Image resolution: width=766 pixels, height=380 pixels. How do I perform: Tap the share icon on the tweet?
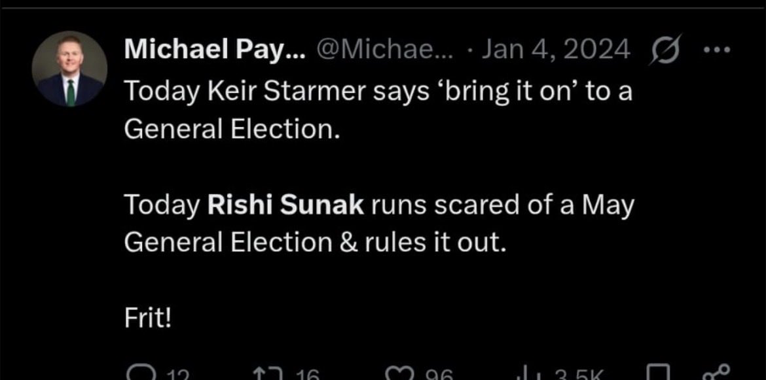pyautogui.click(x=716, y=373)
